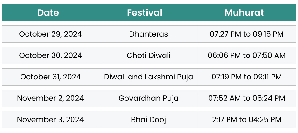Select the Bhai Dooj festival cell
Image resolution: width=298 pixels, height=133 pixels.
(149, 120)
